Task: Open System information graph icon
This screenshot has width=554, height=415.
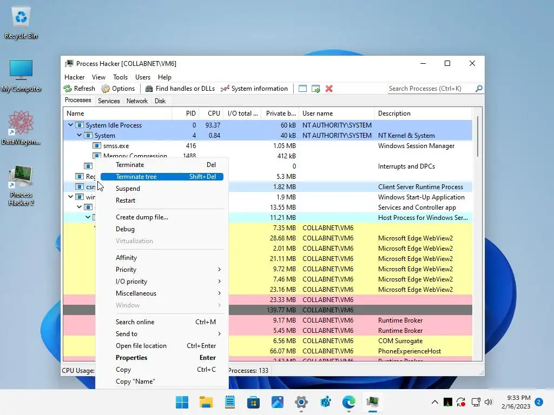Action: pyautogui.click(x=225, y=89)
